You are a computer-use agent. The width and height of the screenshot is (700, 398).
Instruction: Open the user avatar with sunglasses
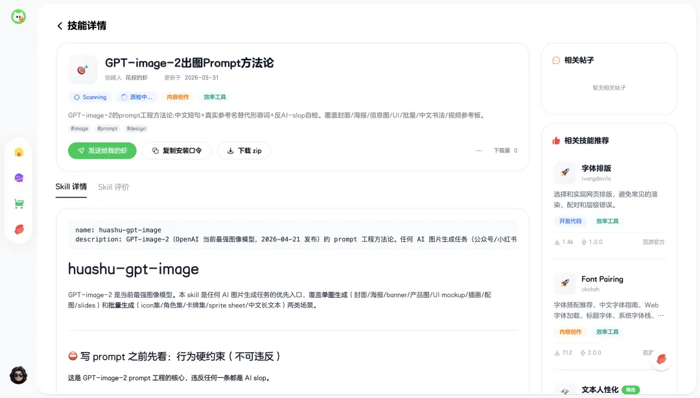18,375
